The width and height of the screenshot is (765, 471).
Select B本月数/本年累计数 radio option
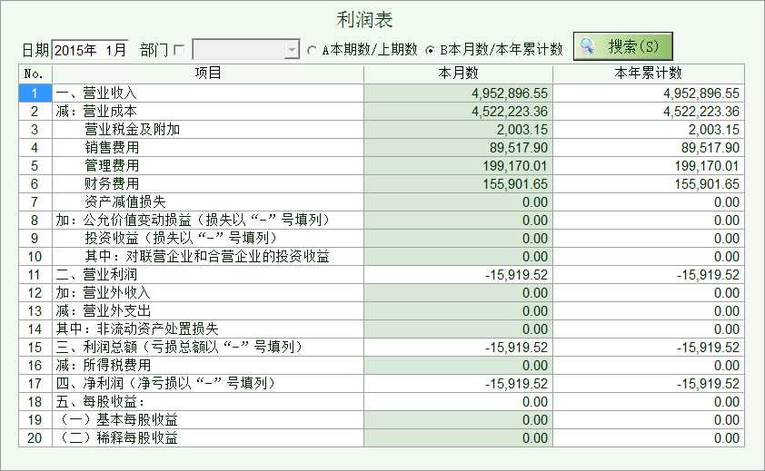pyautogui.click(x=432, y=49)
